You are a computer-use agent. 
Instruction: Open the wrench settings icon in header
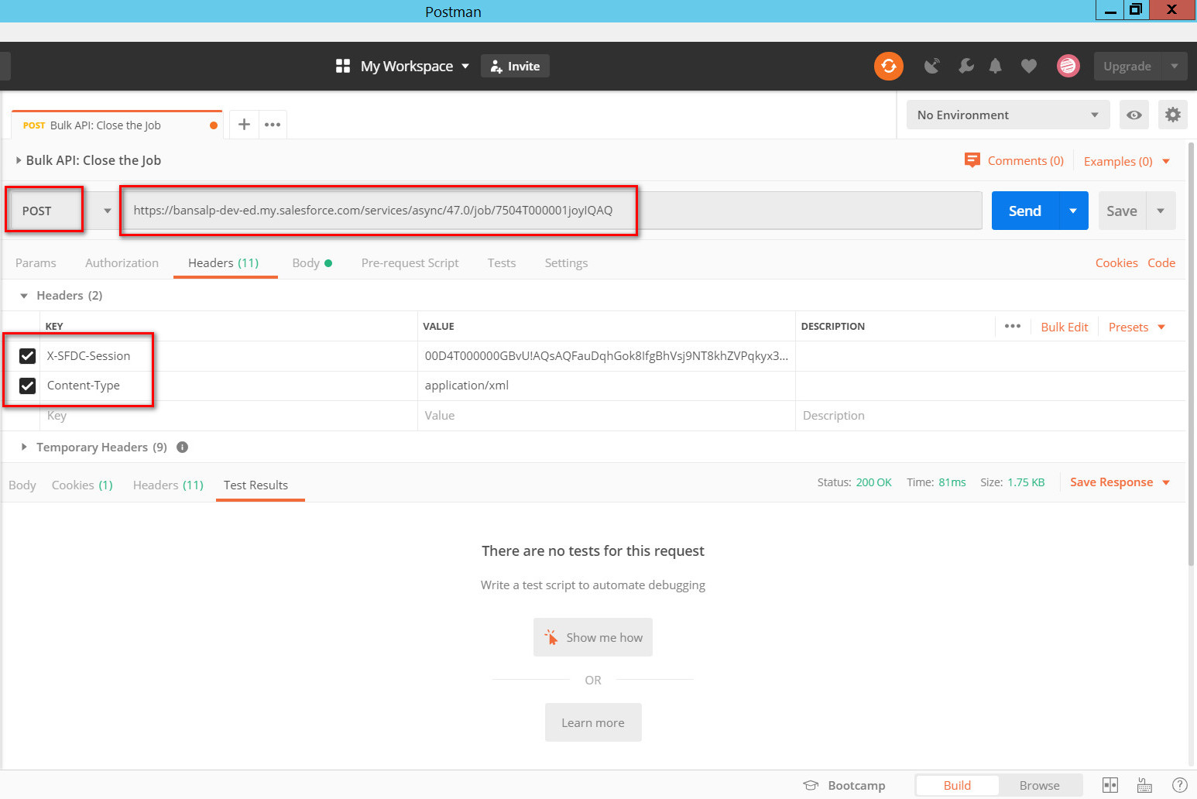coord(965,66)
